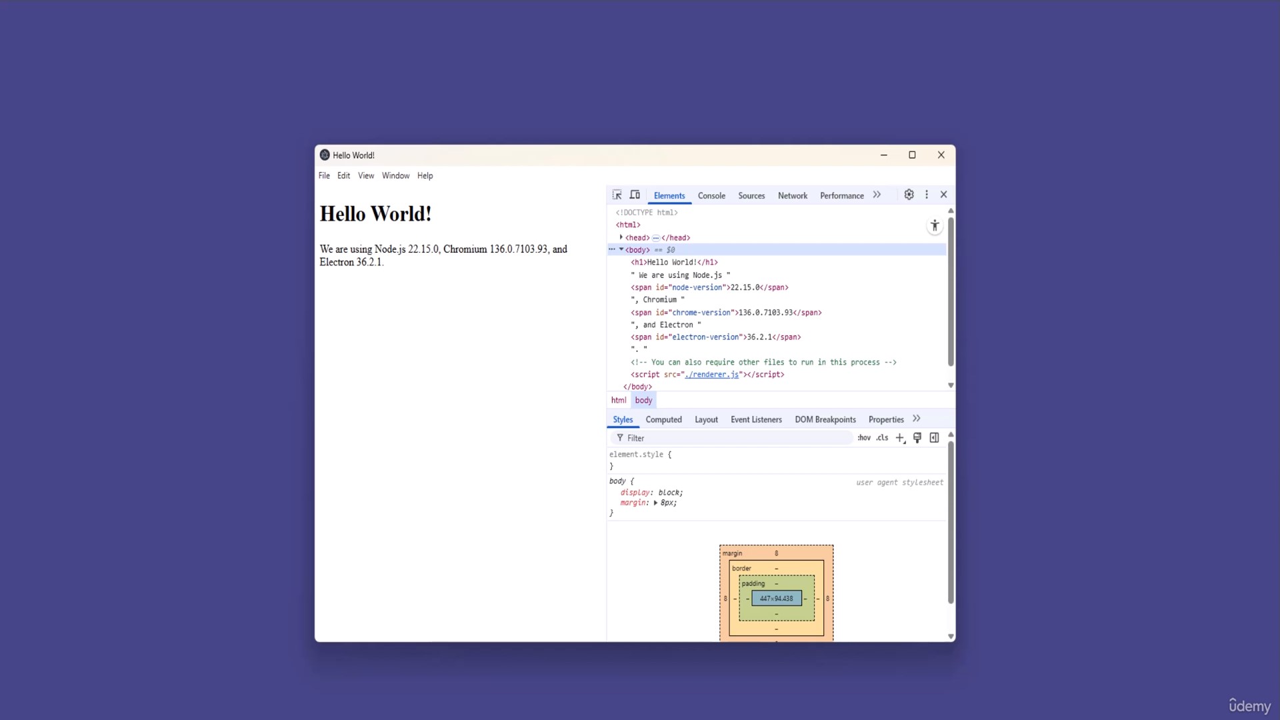Open the Window menu
This screenshot has width=1280, height=720.
[395, 176]
